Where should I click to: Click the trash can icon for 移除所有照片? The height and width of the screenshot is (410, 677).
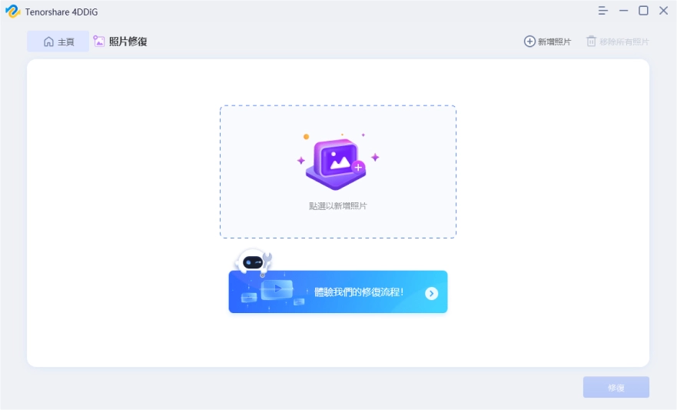point(591,42)
